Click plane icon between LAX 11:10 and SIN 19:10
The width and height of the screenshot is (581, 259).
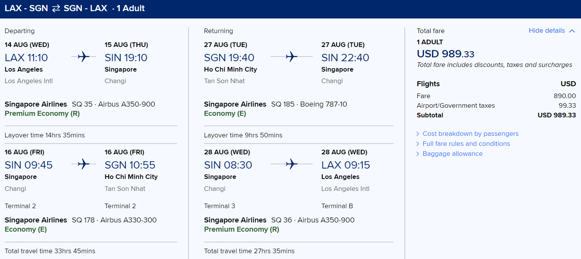coord(83,57)
